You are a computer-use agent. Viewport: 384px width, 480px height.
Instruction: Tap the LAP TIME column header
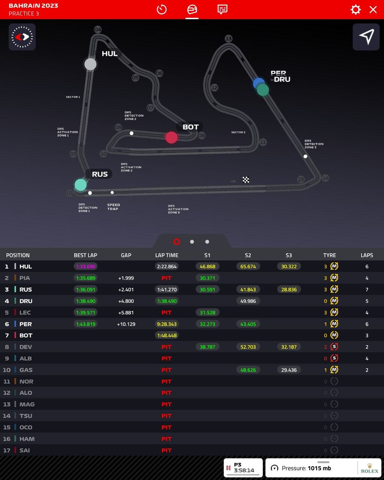click(167, 255)
